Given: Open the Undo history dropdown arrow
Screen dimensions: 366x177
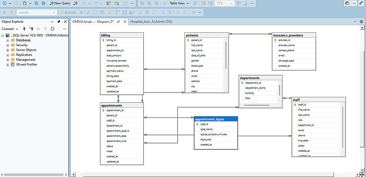Looking at the screenshot, I should 89,3.
